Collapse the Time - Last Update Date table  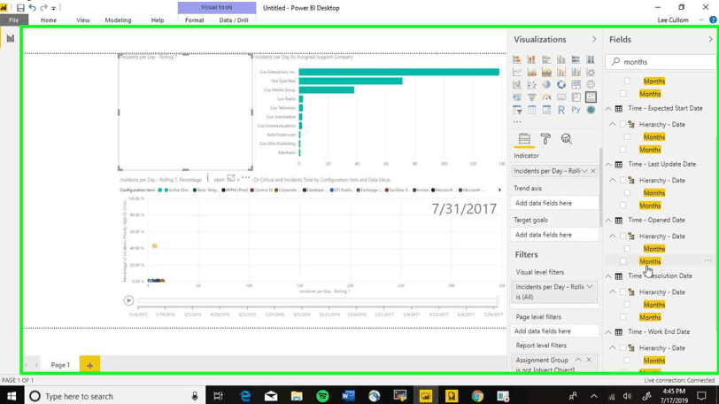click(x=608, y=165)
